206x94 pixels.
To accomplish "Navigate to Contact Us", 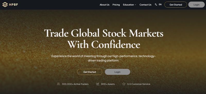I will [145, 5].
